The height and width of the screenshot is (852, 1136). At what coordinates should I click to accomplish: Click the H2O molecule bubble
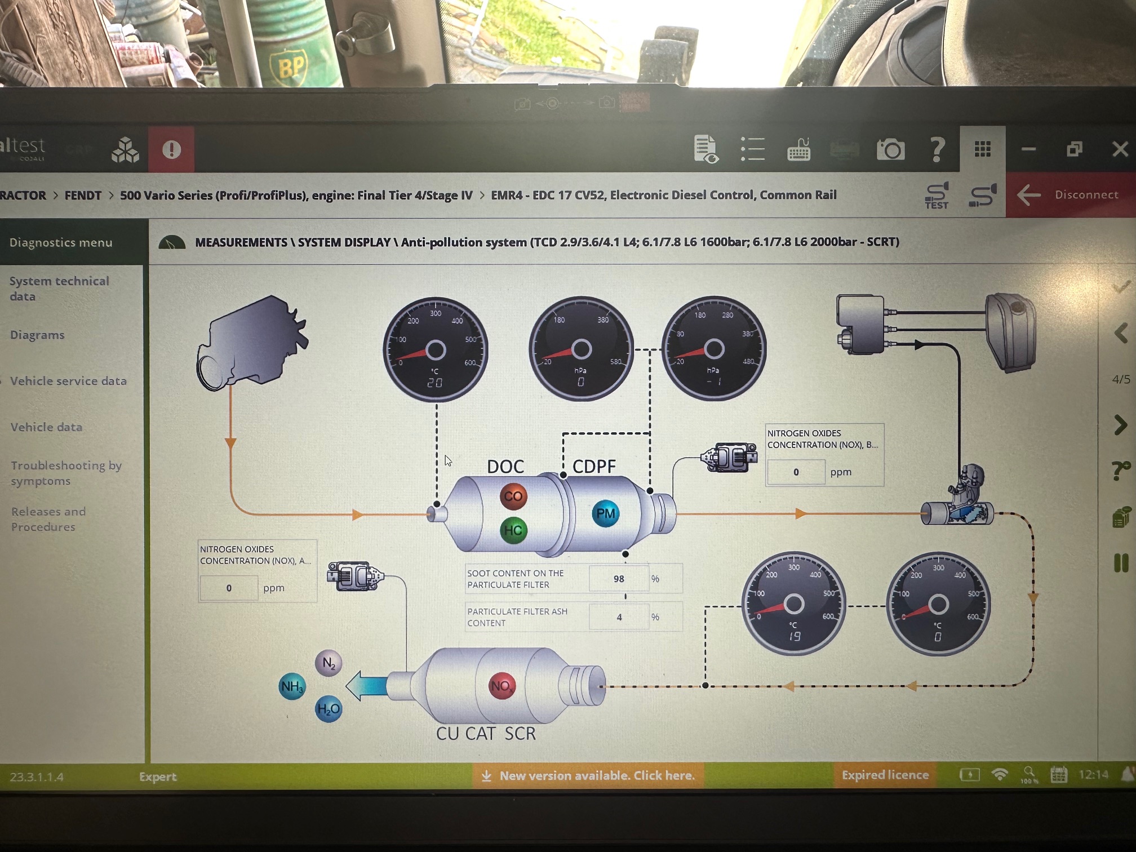(x=329, y=709)
